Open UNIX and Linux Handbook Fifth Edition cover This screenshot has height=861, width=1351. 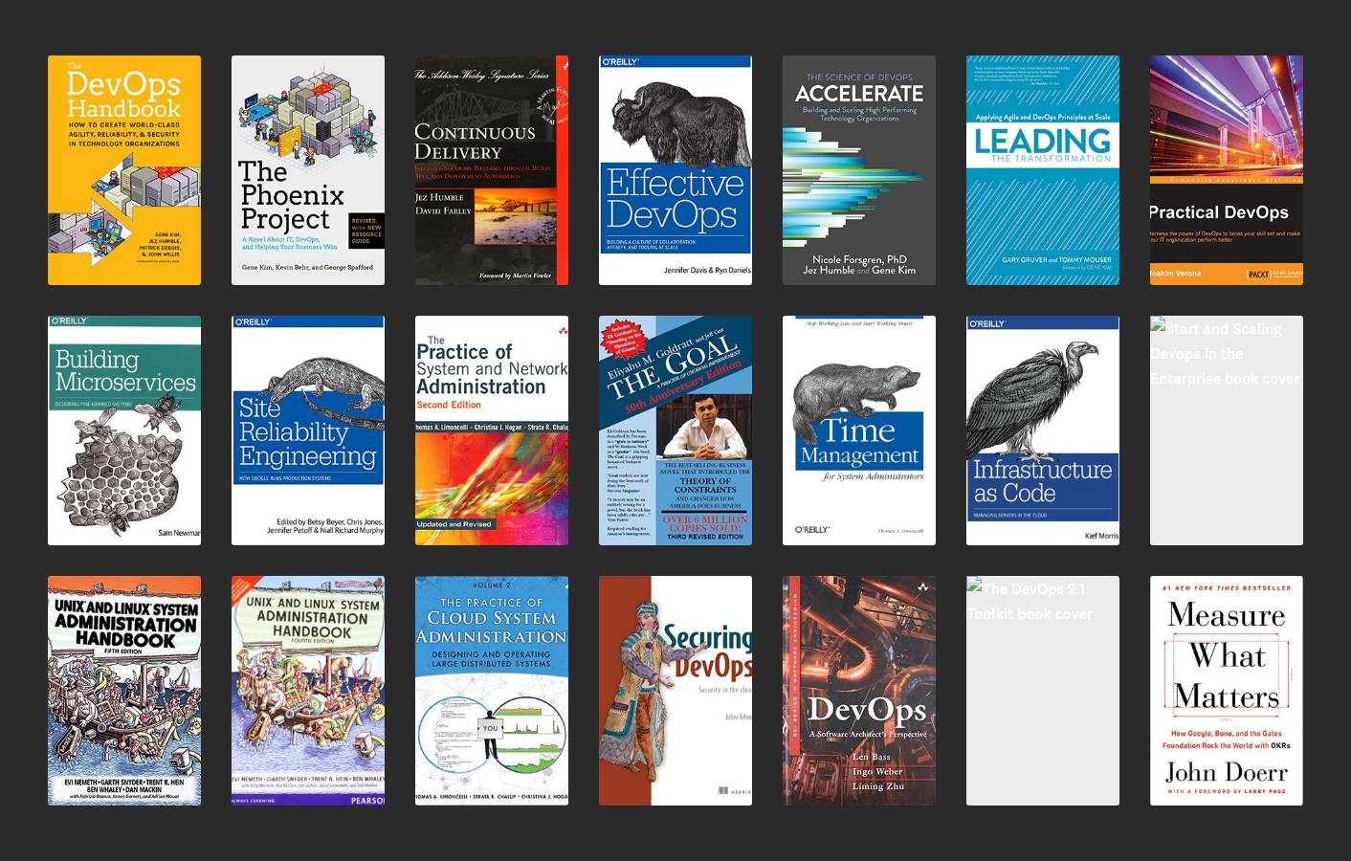pyautogui.click(x=124, y=691)
